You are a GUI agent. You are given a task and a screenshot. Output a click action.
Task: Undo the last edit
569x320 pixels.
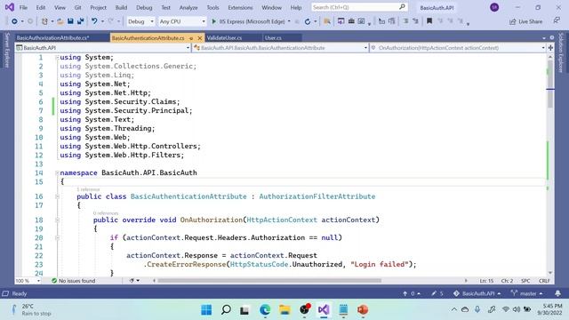tap(94, 21)
